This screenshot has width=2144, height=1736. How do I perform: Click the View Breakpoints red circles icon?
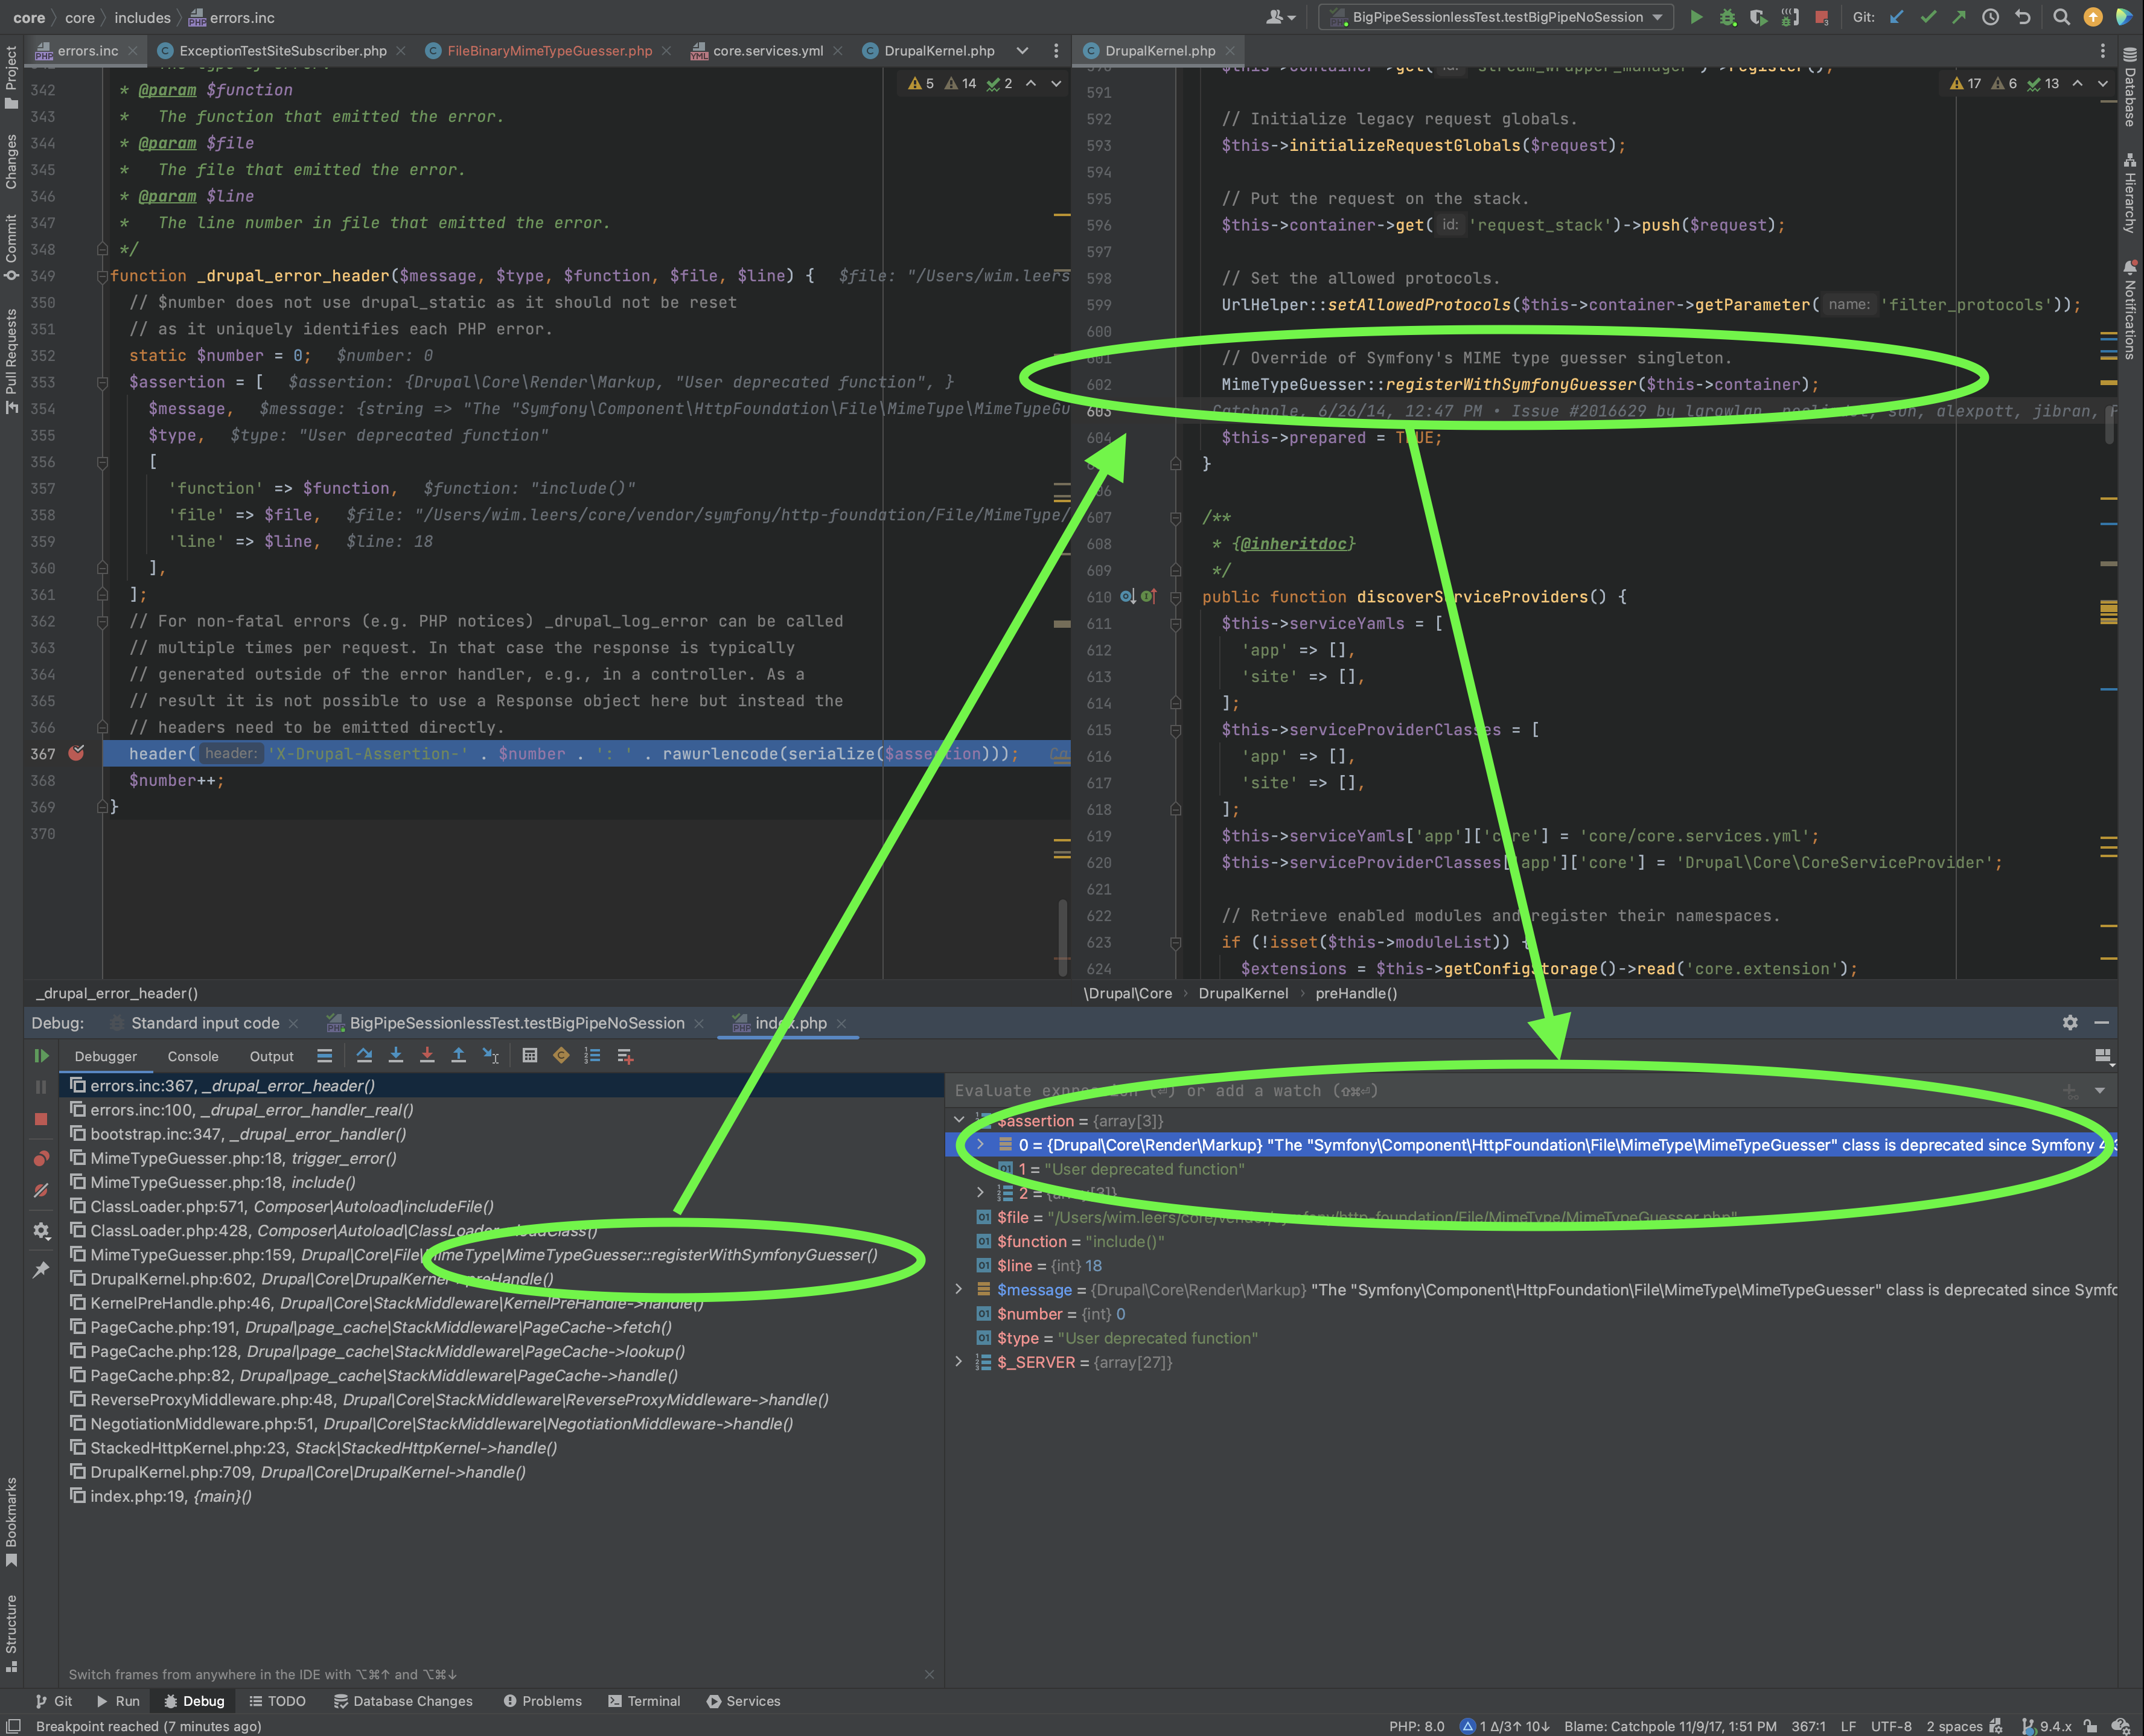point(41,1158)
